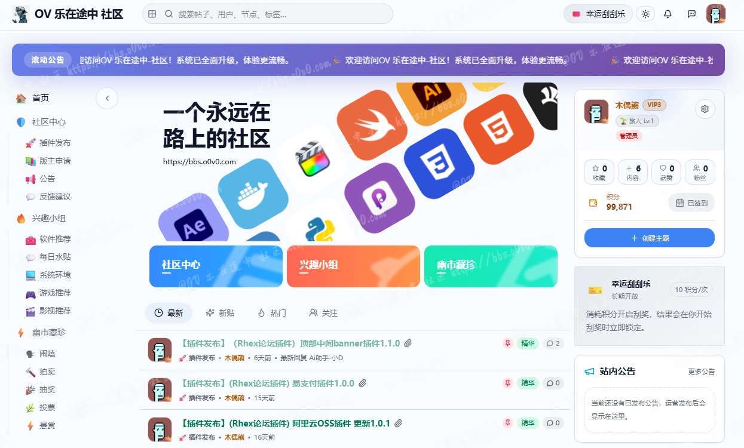Screen dimensions: 744x448
Task: Open 反馈建议 in the sidebar
Action: coord(48,197)
